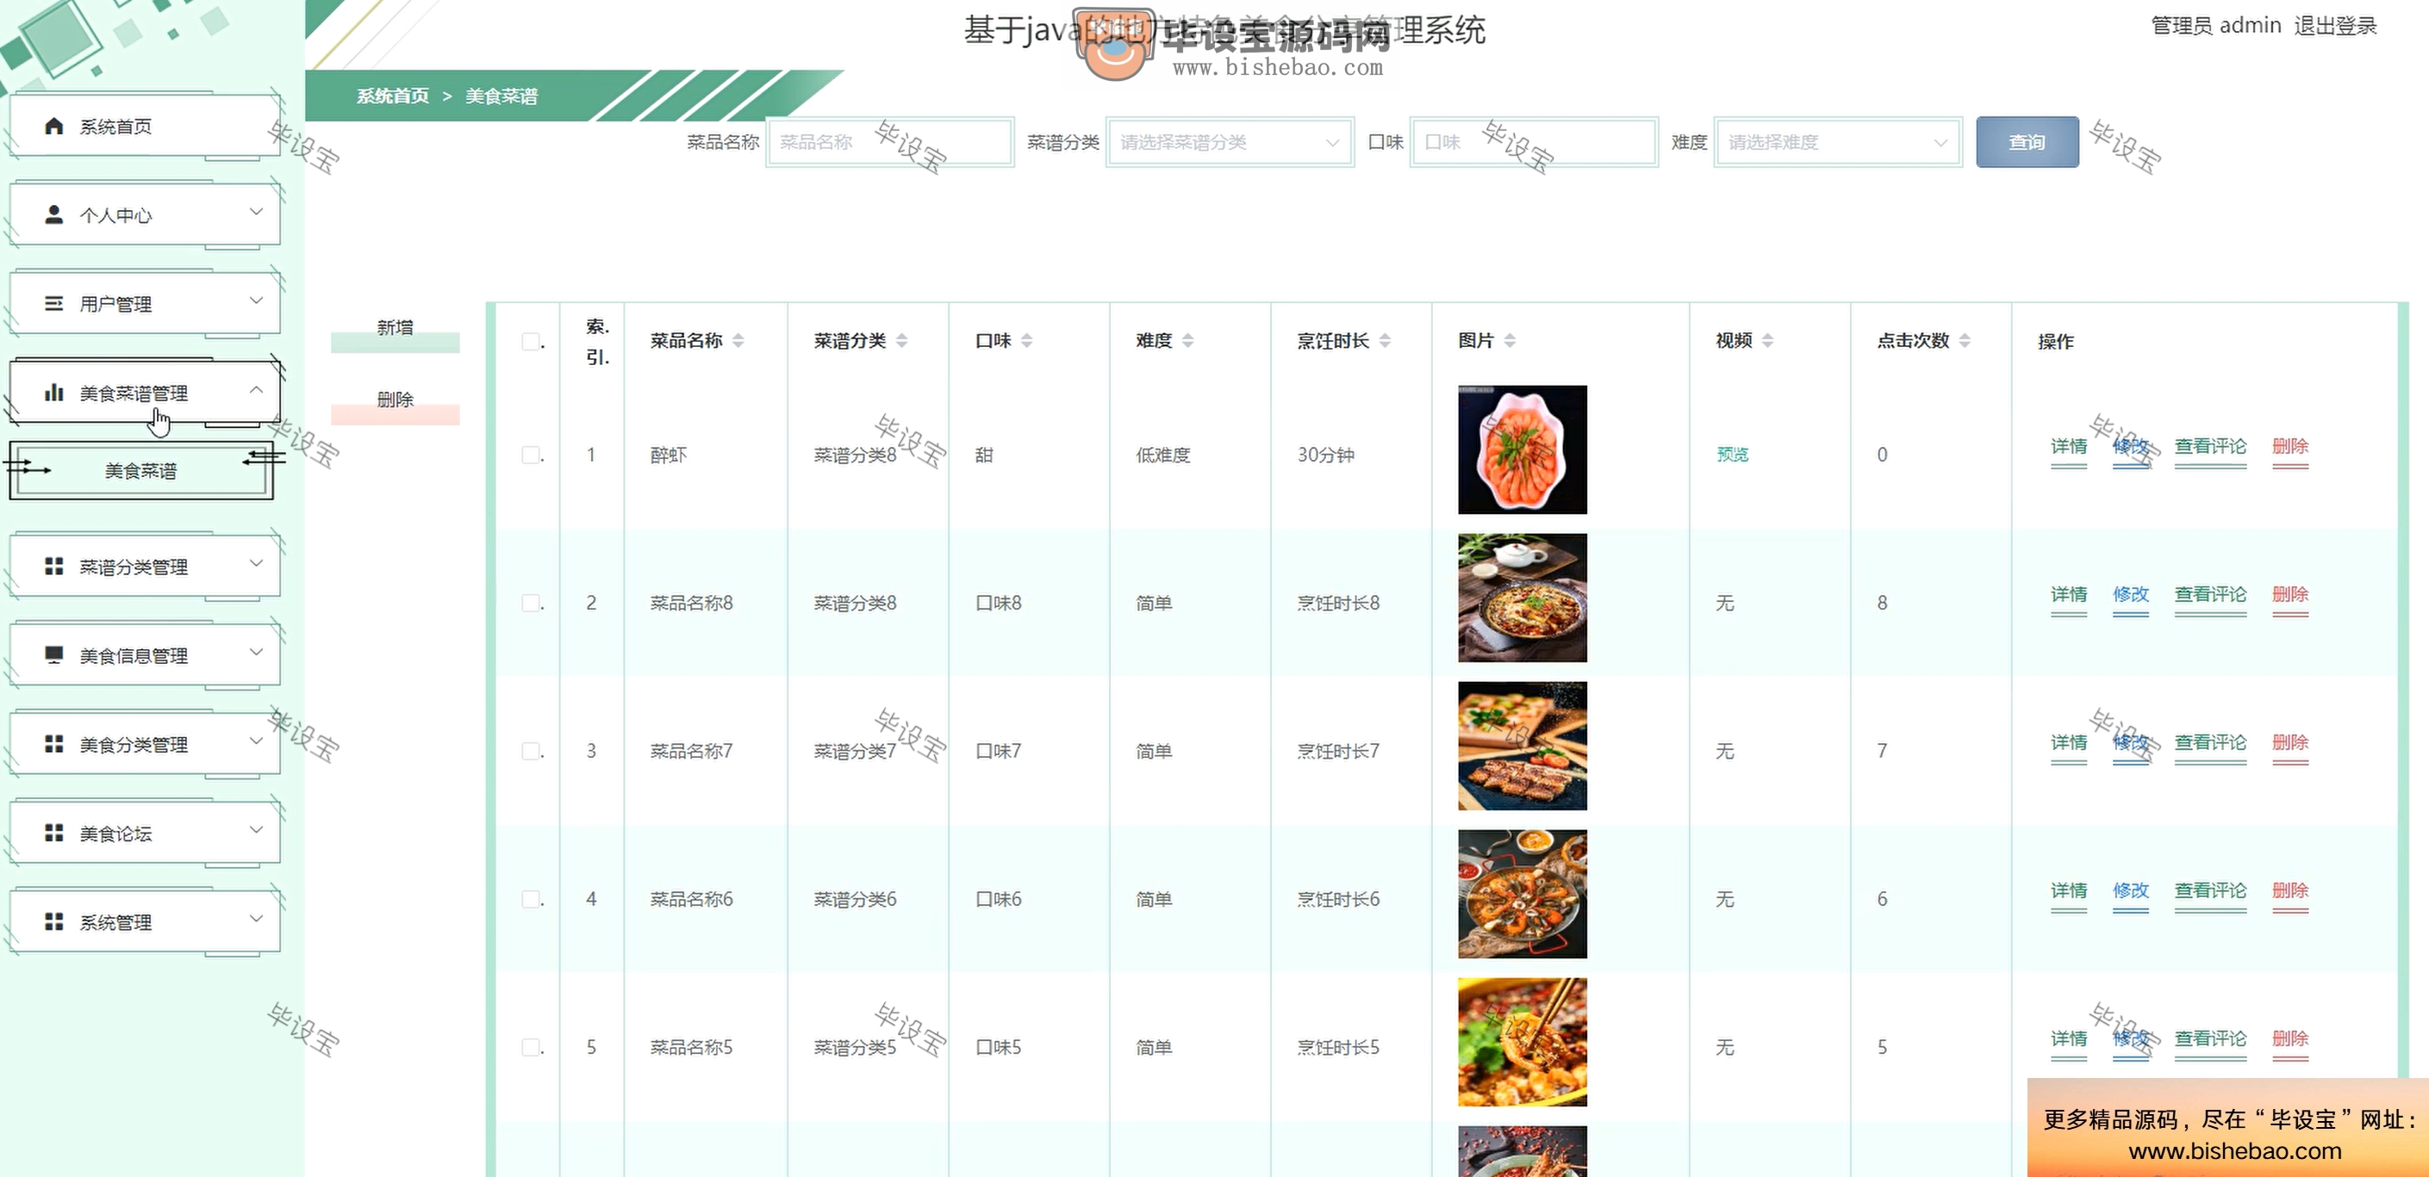Check the row 1 醉虾 checkbox
This screenshot has width=2429, height=1177.
click(531, 455)
